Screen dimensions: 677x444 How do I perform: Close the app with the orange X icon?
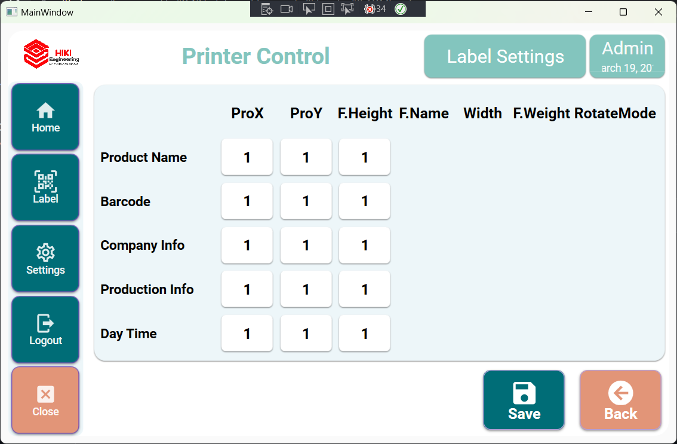[45, 394]
